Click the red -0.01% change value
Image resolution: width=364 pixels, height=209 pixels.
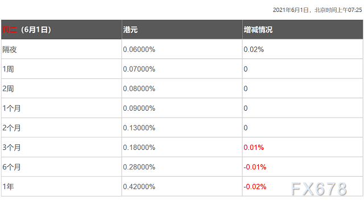click(x=255, y=167)
